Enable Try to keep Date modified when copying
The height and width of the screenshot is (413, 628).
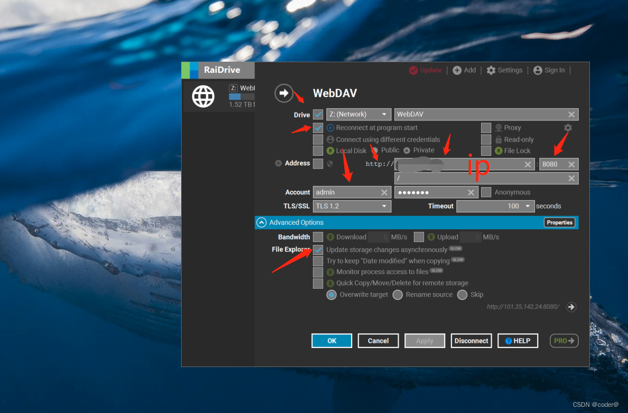318,261
